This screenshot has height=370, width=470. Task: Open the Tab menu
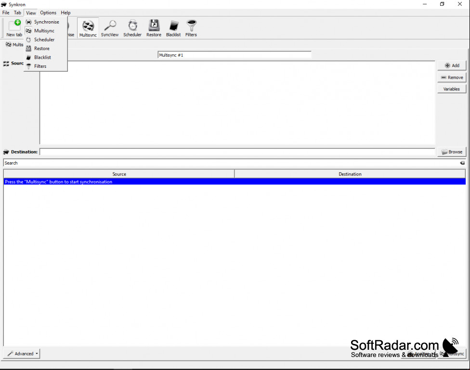(17, 13)
